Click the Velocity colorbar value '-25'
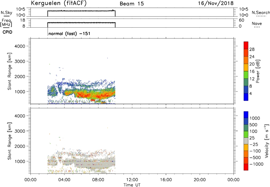 click(x=253, y=144)
